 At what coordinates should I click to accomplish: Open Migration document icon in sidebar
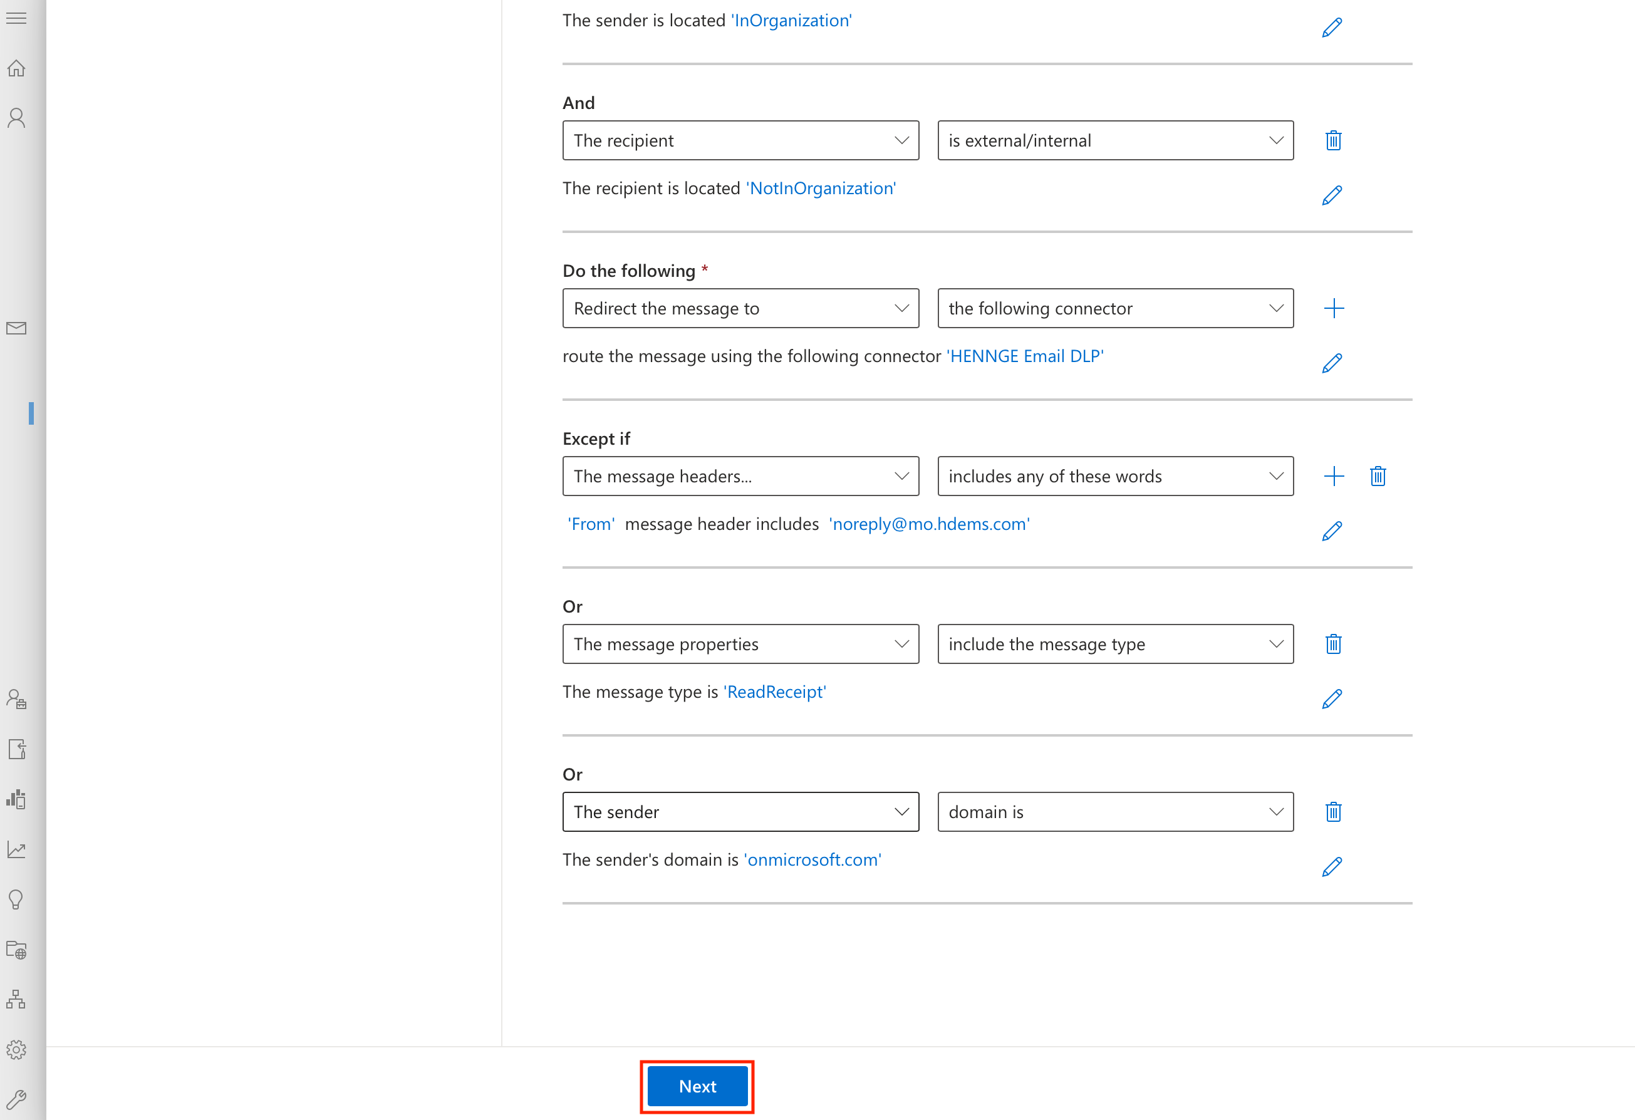click(x=16, y=749)
